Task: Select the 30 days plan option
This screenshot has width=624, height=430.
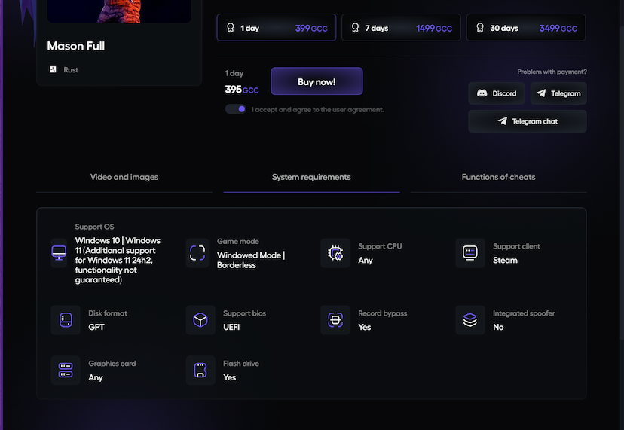Action: point(525,28)
